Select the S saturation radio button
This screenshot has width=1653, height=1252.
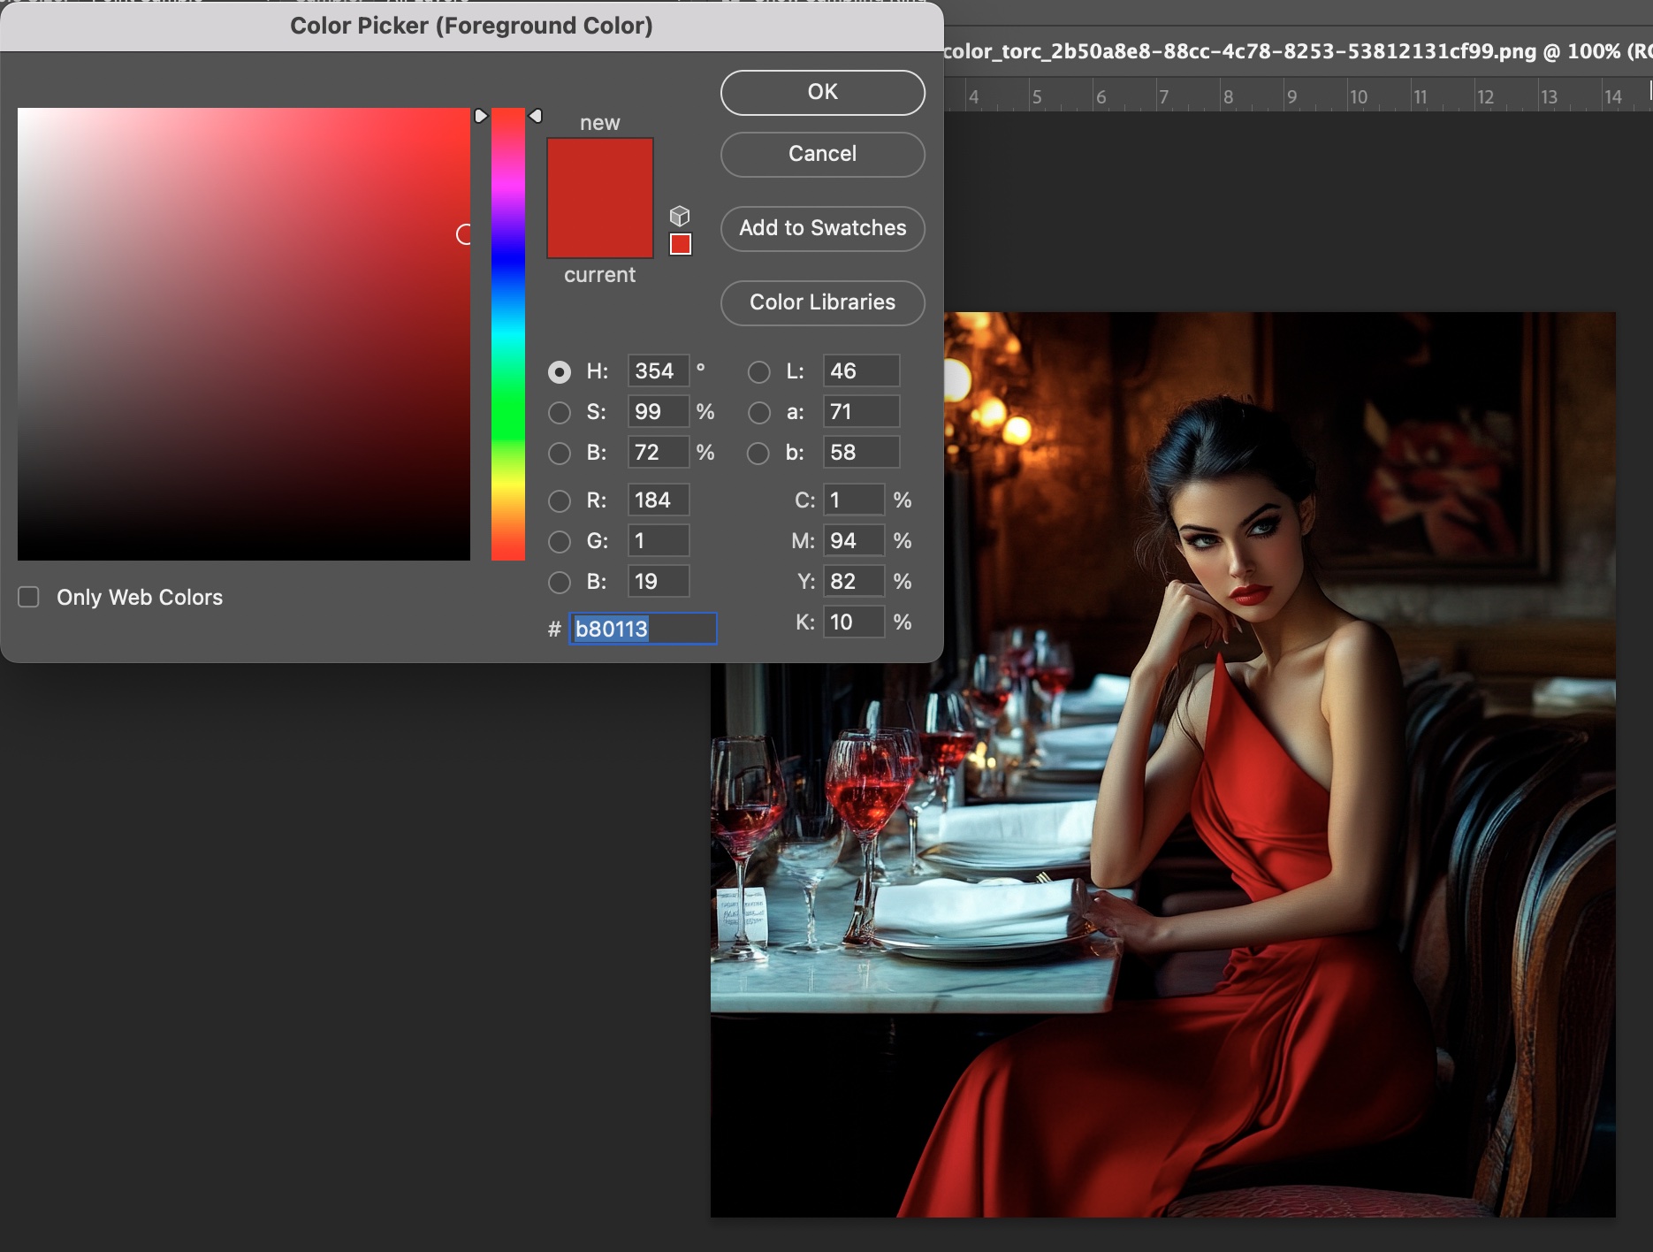[x=559, y=413]
